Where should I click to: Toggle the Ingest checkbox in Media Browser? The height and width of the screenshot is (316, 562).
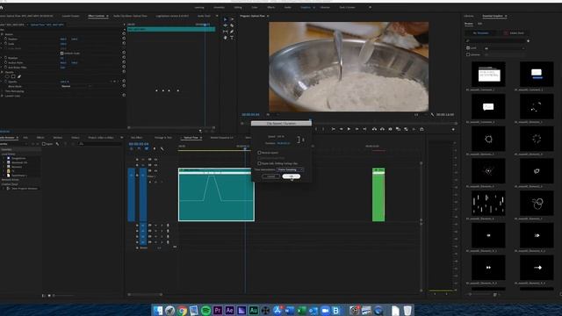[44, 144]
